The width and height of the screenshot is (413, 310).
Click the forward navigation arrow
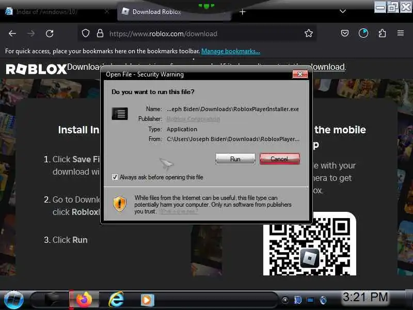pyautogui.click(x=31, y=34)
